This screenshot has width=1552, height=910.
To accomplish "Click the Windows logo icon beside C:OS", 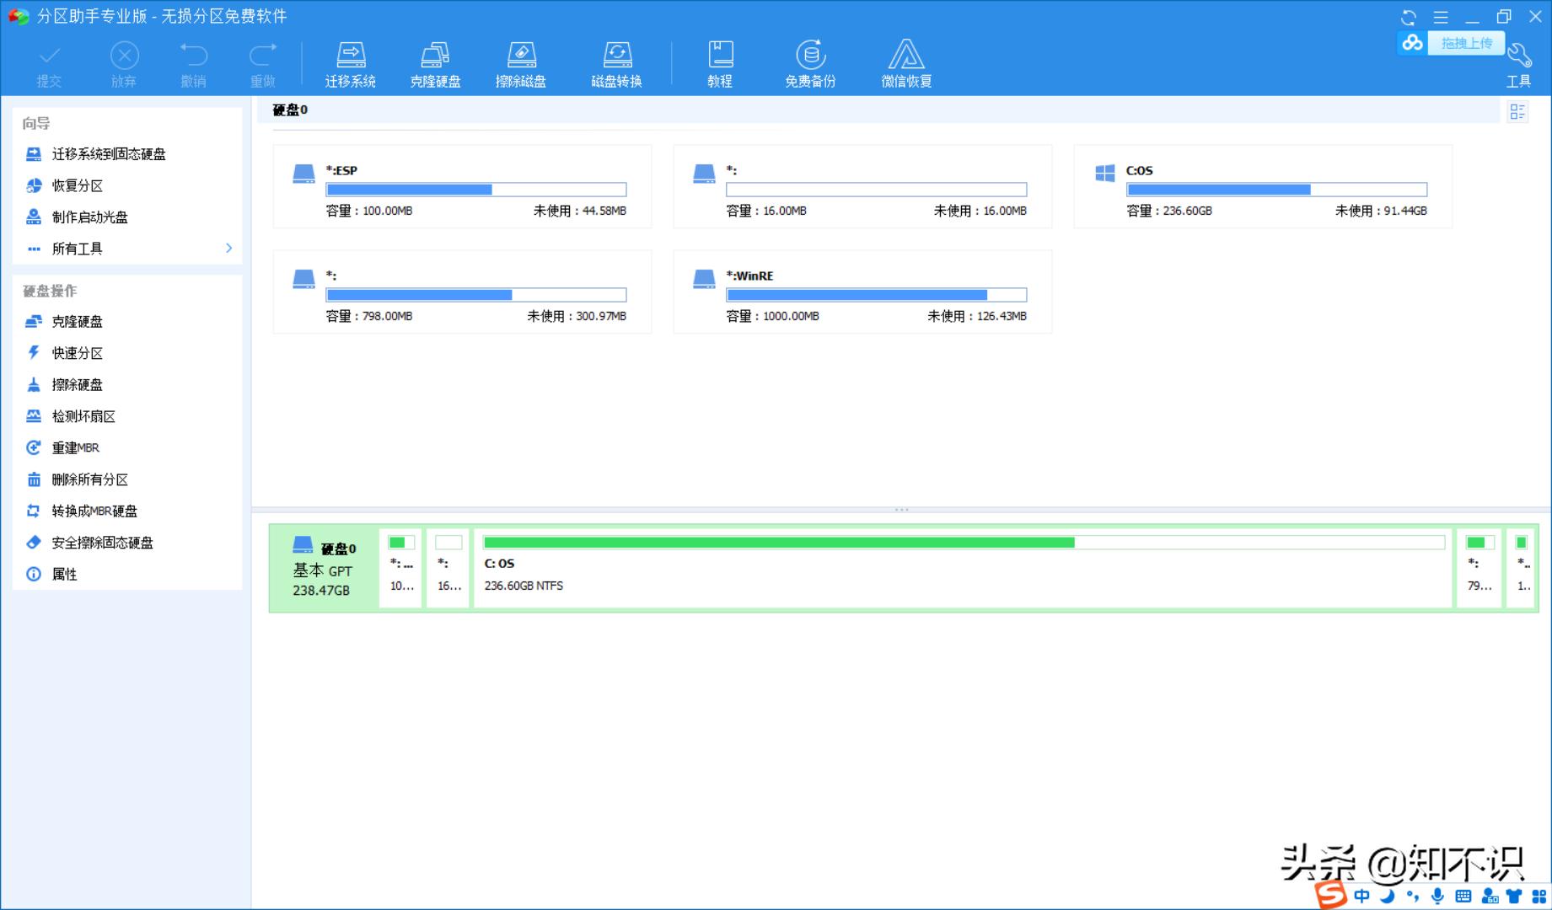I will click(x=1105, y=173).
